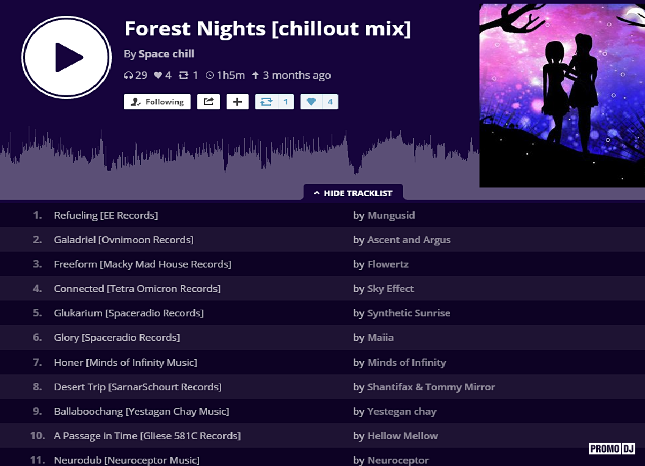Open artist Hellow Mellow link
Screen dimensions: 645x466
[403, 435]
